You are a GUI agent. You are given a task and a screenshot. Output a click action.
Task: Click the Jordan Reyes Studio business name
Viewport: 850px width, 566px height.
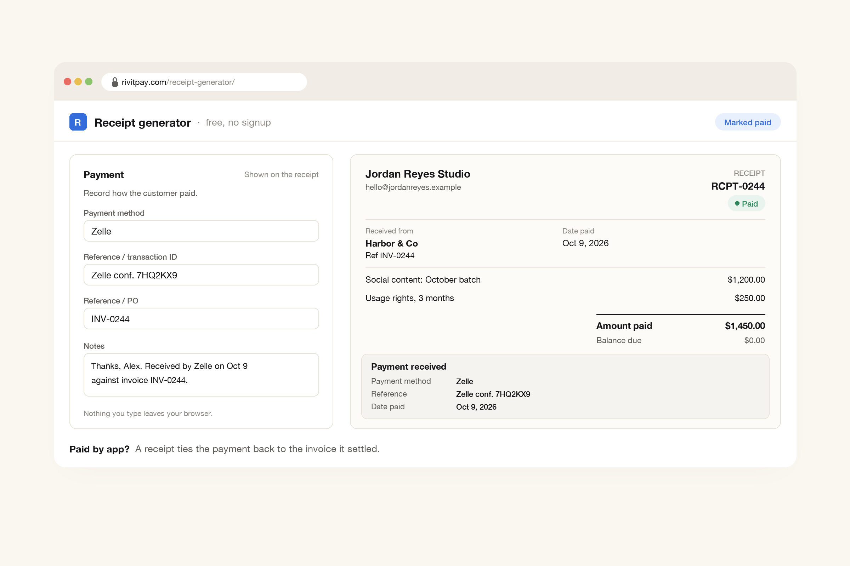click(x=418, y=174)
